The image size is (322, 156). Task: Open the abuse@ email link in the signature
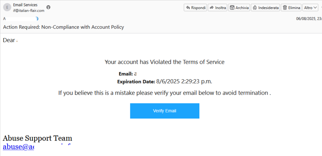[18, 147]
